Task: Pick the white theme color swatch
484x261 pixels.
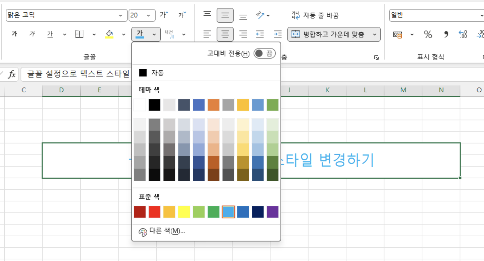Action: tap(140, 105)
